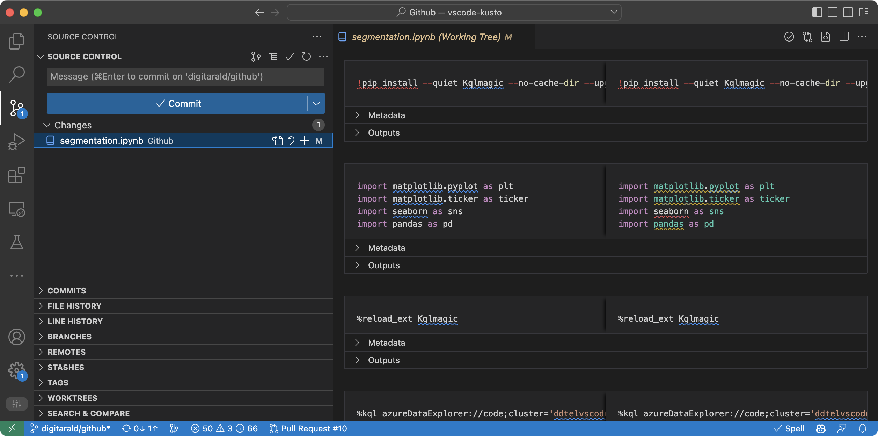
Task: Open Pull Request #10 in status bar
Action: [308, 428]
